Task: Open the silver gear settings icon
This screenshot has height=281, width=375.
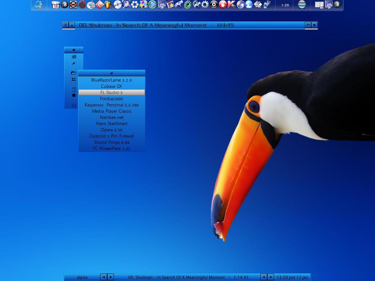Action: (x=205, y=4)
